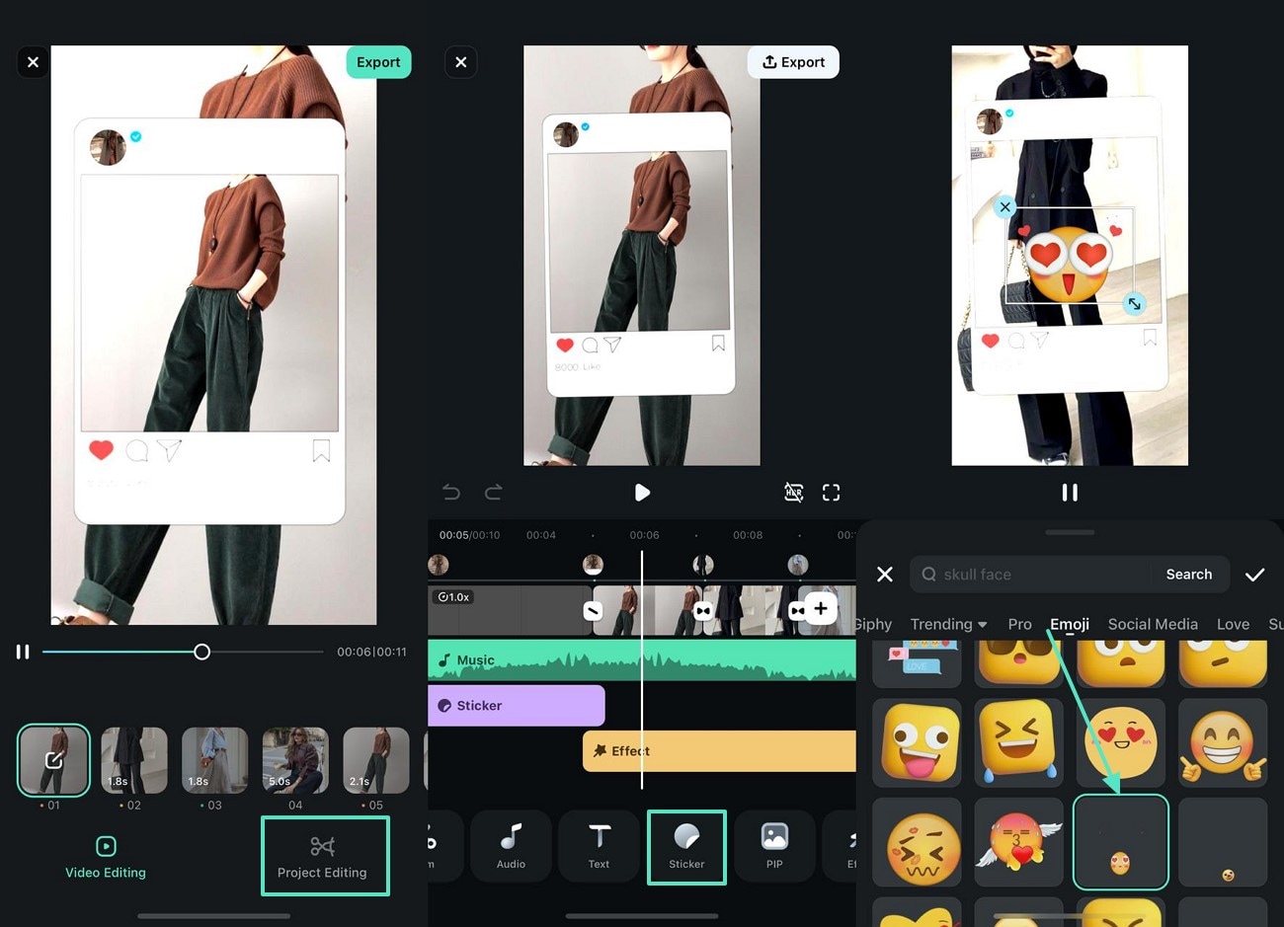Pick the sunglasses emoji sticker
This screenshot has width=1284, height=927.
pyautogui.click(x=1018, y=663)
